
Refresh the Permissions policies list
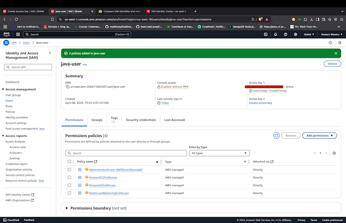pos(276,135)
